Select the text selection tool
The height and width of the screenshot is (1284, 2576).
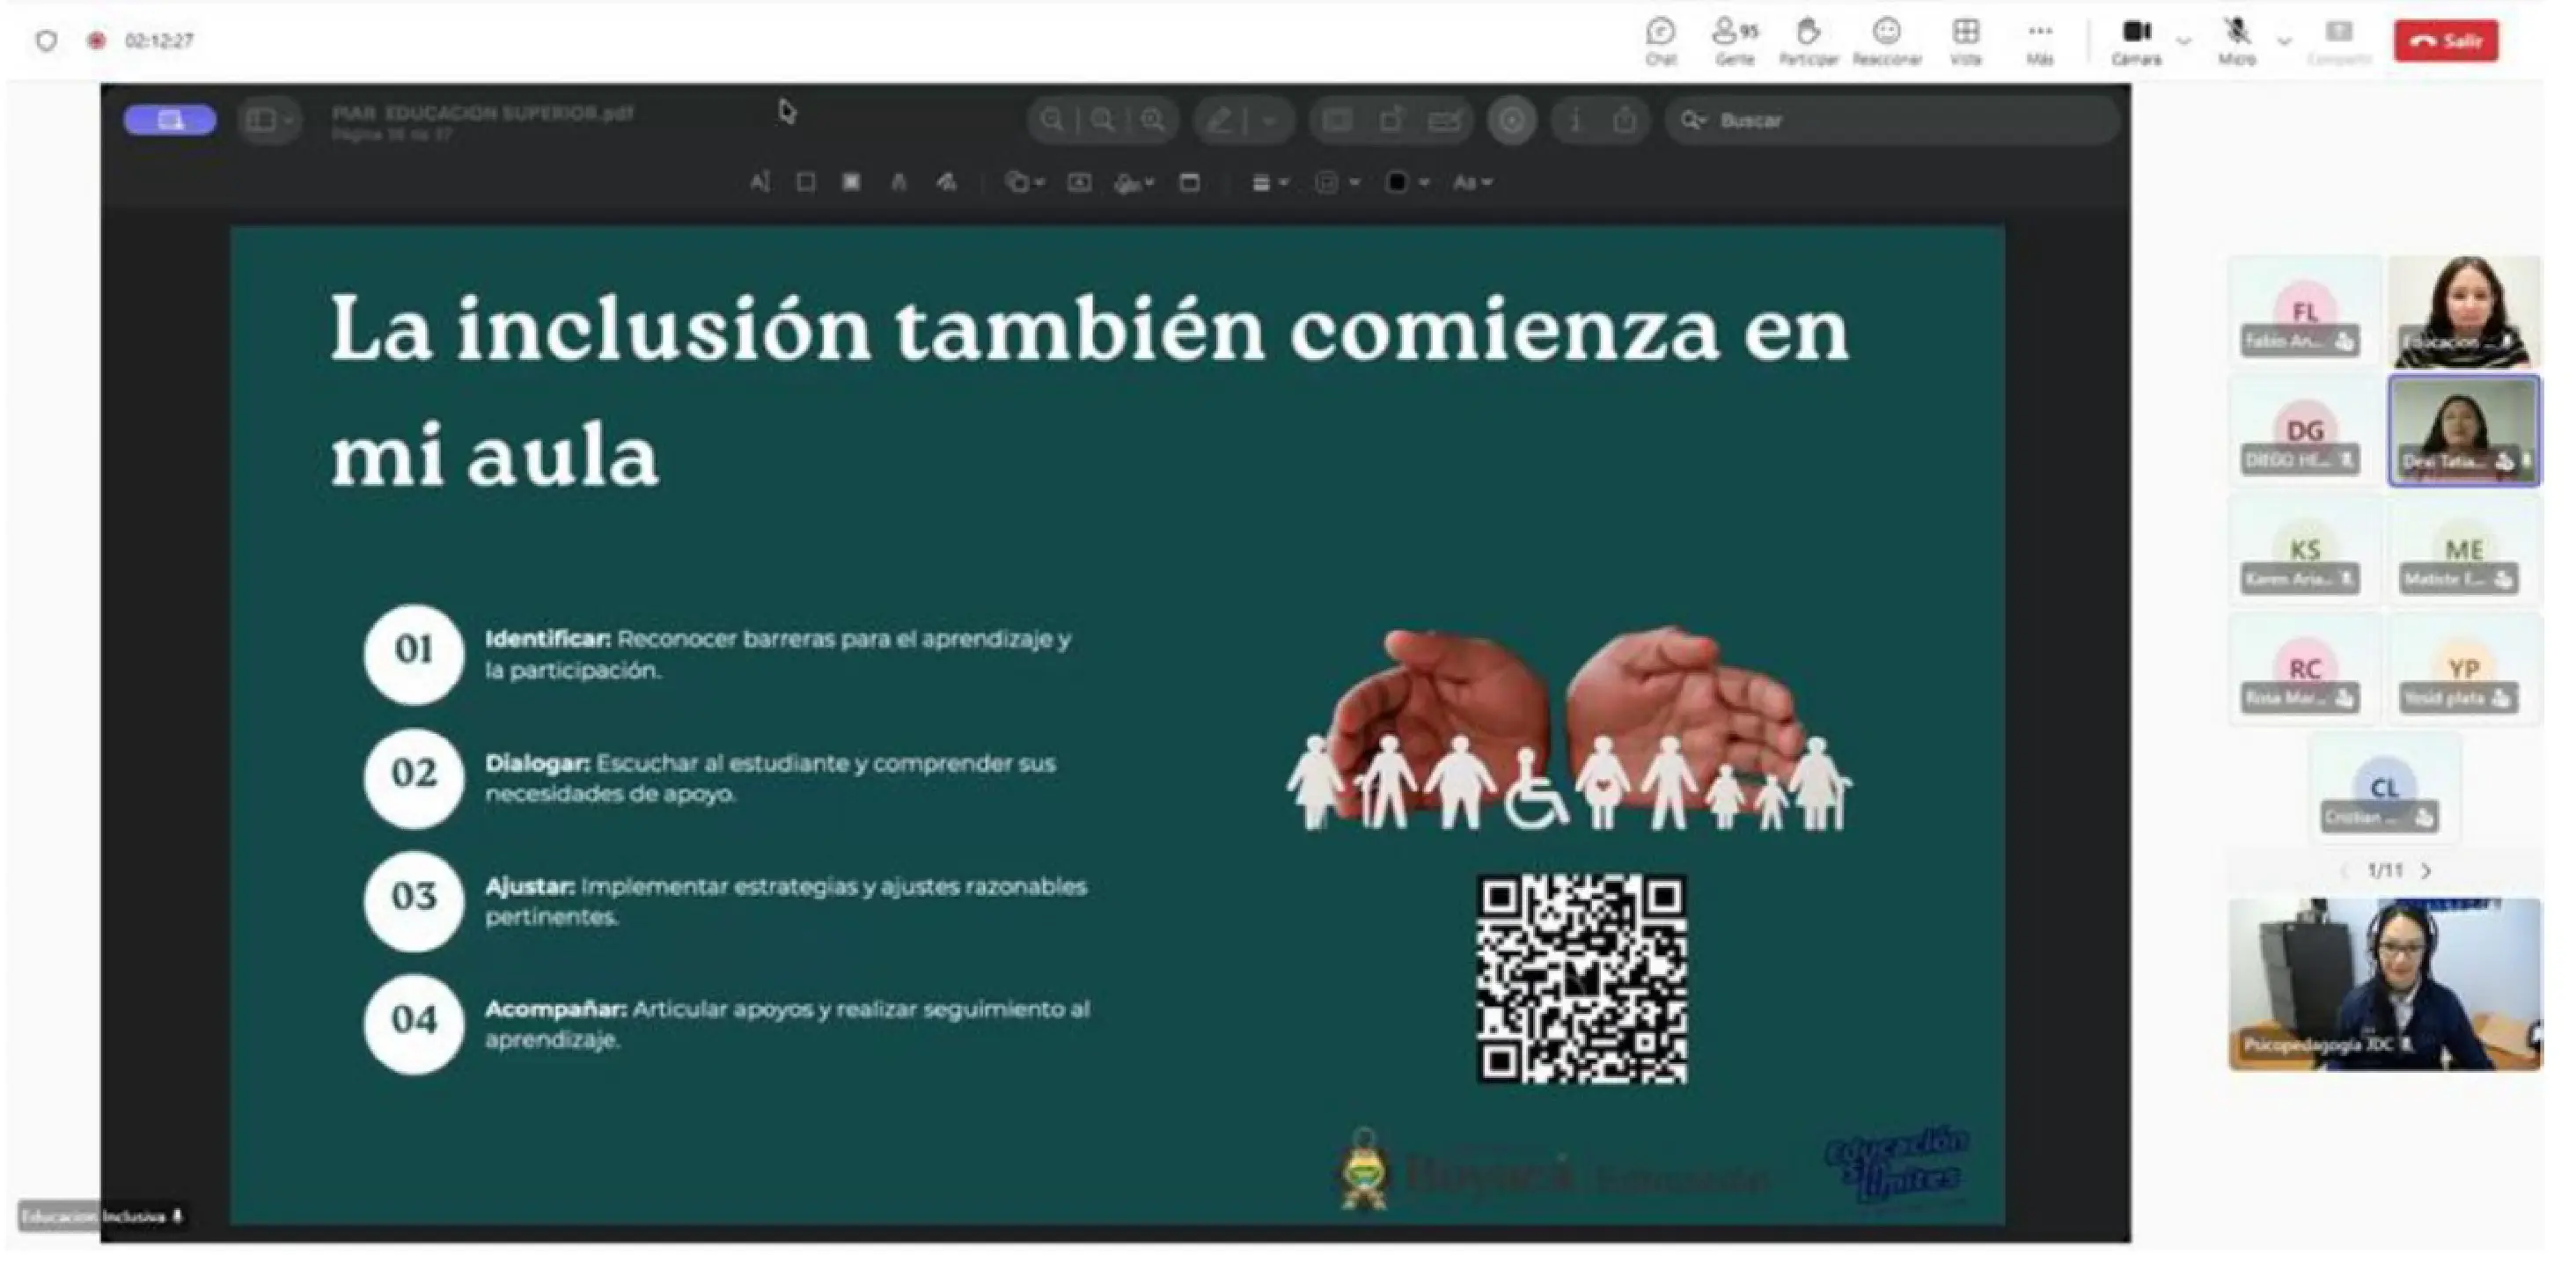point(759,182)
